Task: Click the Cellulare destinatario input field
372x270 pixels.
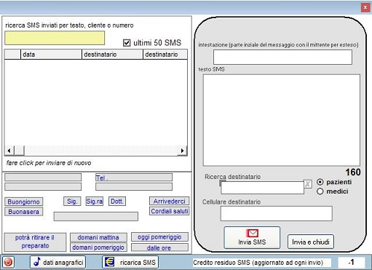Action: pyautogui.click(x=277, y=213)
